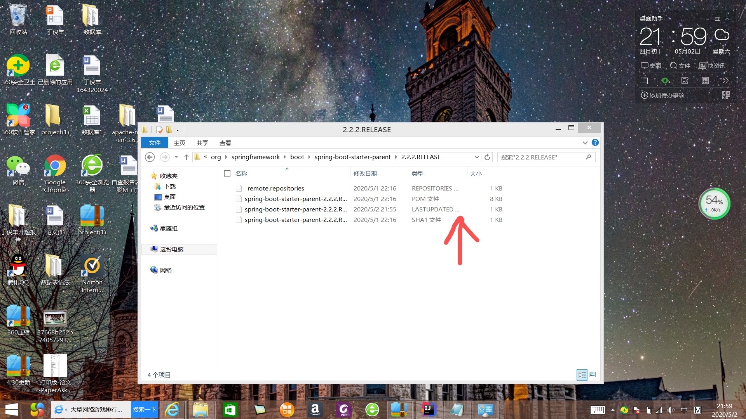Open address bar history dropdown
Viewport: 746px width, 419px height.
[x=477, y=157]
